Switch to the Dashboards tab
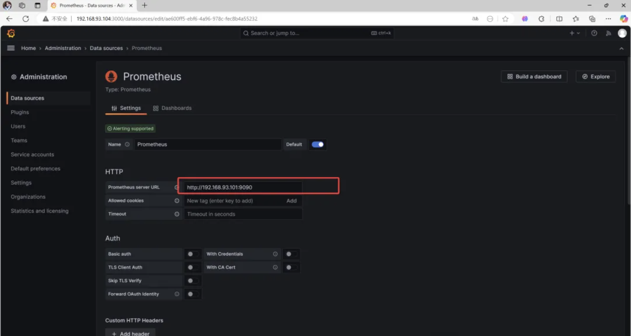Screen dimensions: 631x336 point(172,108)
